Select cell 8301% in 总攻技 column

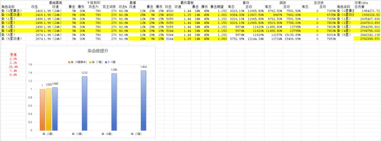click(331, 35)
